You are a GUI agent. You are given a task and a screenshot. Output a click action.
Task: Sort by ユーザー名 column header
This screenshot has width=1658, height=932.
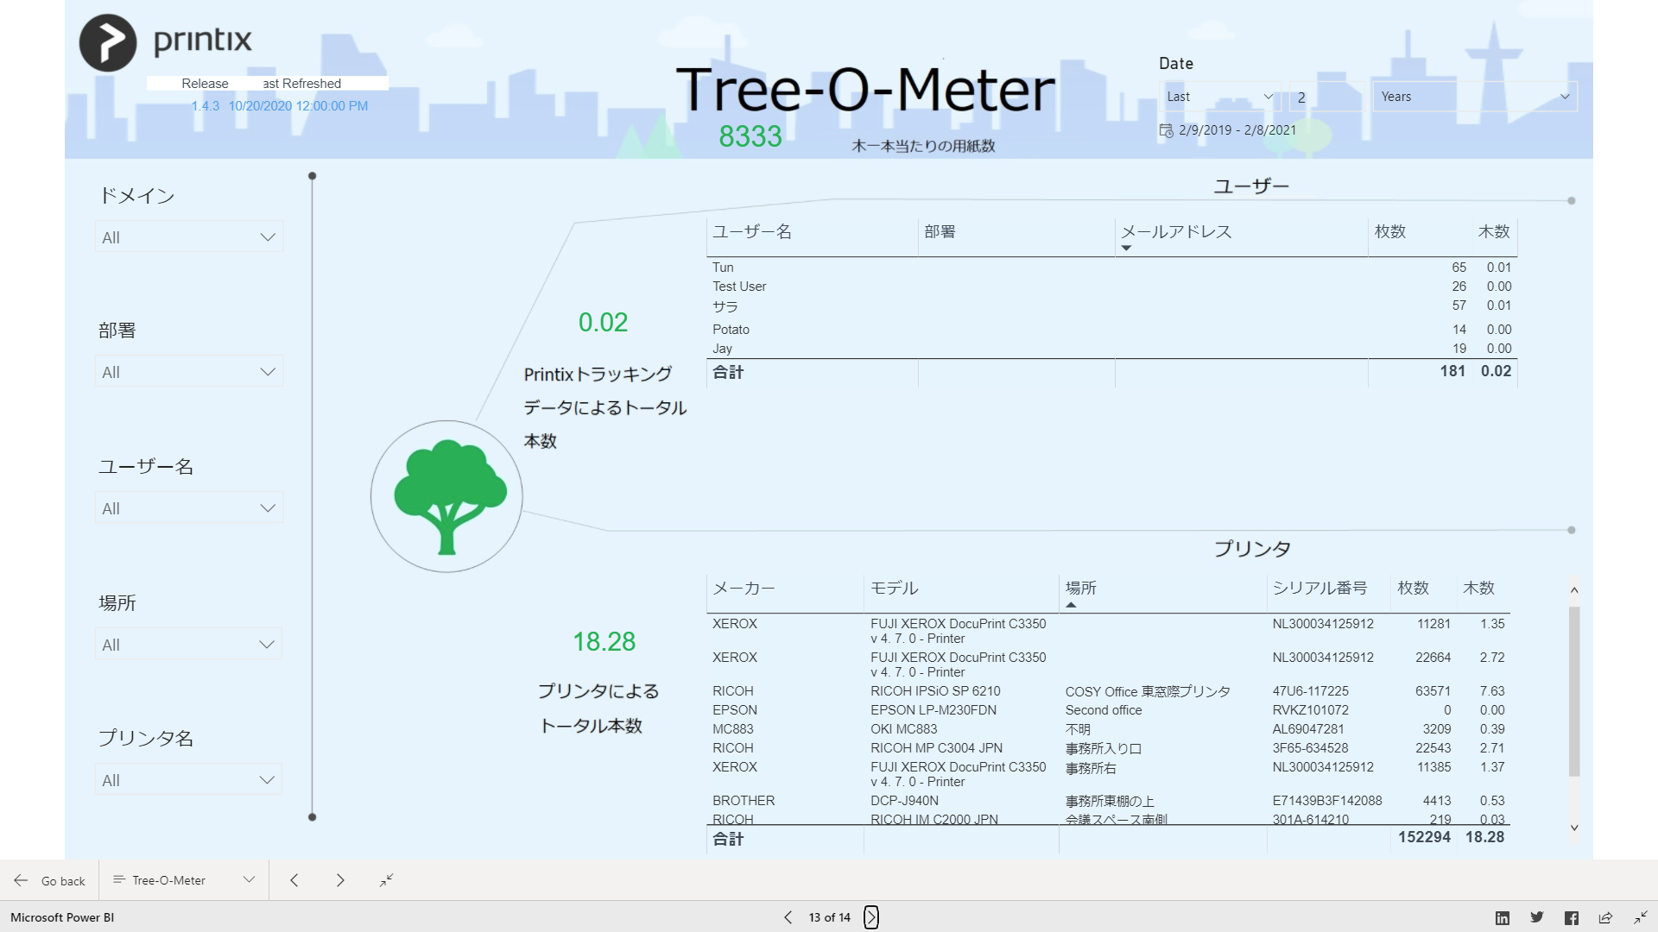pos(752,231)
